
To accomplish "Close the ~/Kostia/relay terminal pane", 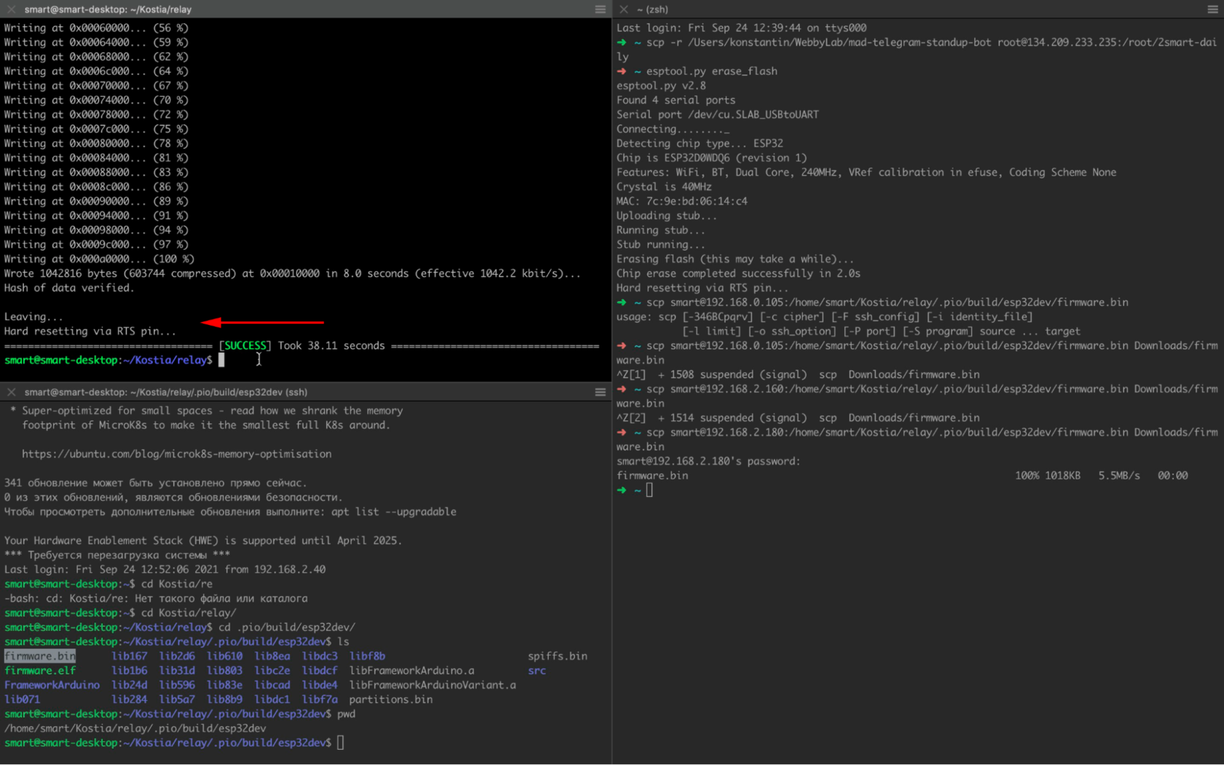I will [11, 9].
